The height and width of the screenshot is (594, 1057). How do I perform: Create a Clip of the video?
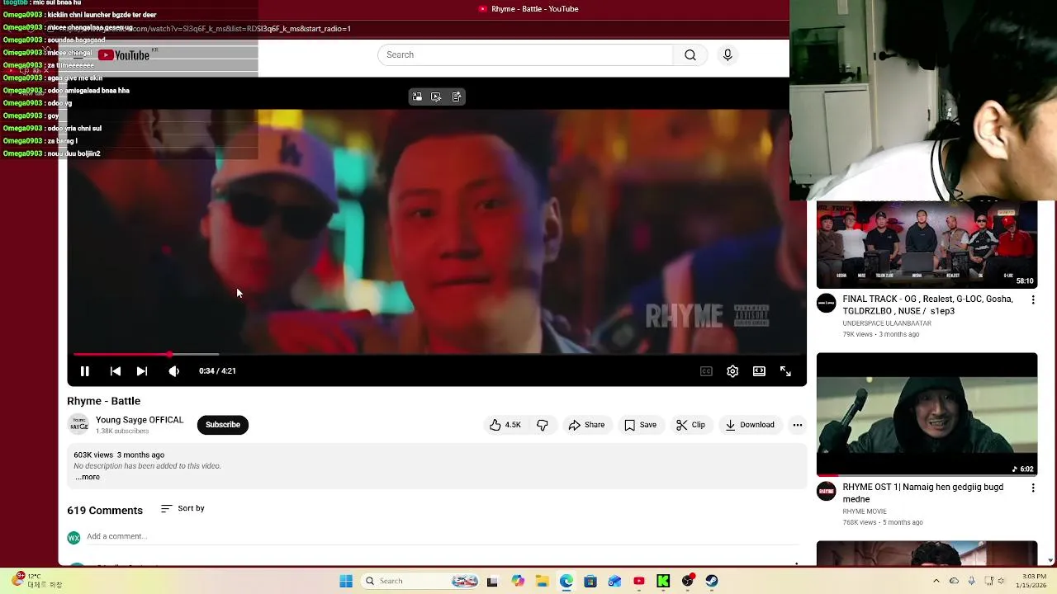tap(690, 425)
